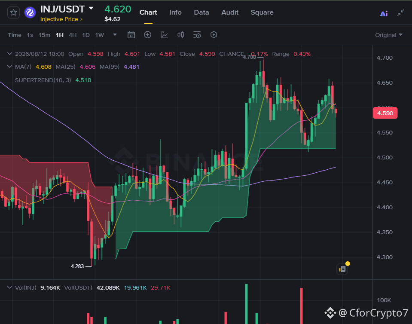The image size is (412, 324).
Task: Collapse the chart with the shrink arrows icon
Action: [x=400, y=12]
